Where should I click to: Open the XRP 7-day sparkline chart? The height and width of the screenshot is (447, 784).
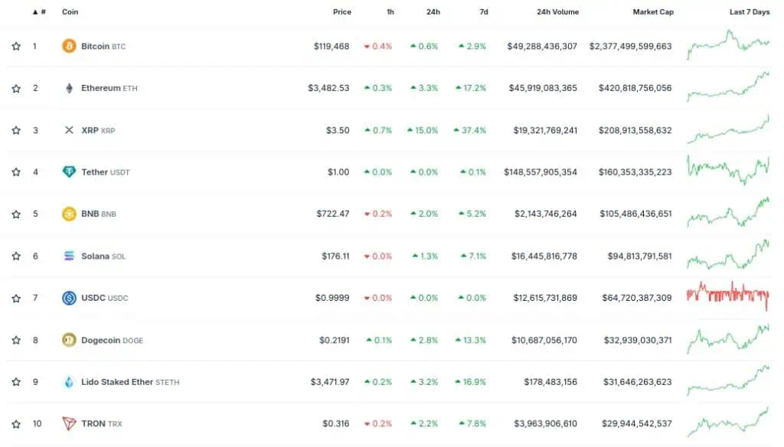(x=727, y=129)
